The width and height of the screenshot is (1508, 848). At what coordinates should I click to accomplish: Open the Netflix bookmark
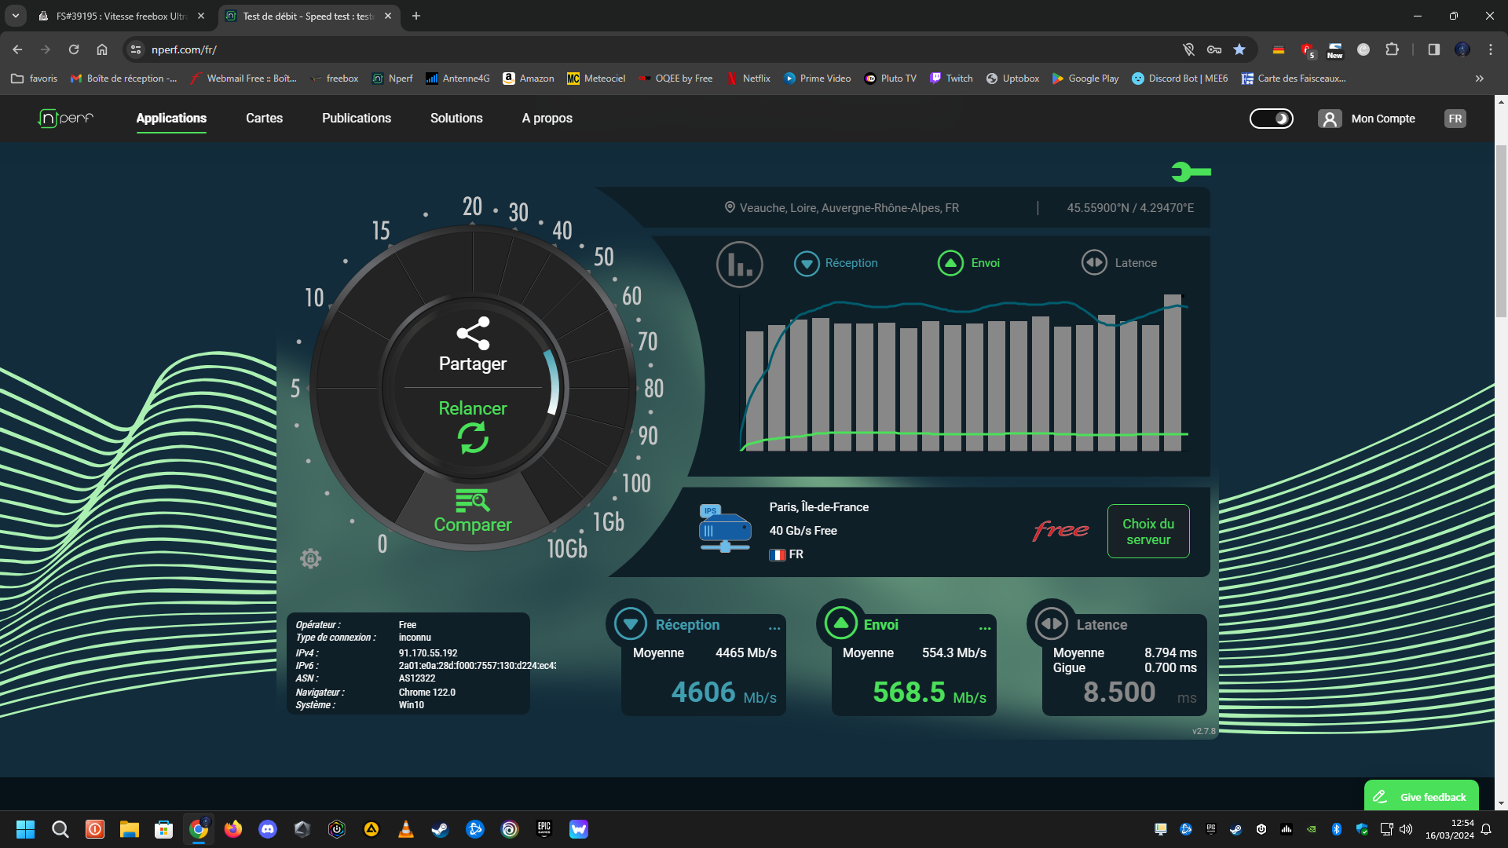pos(749,79)
